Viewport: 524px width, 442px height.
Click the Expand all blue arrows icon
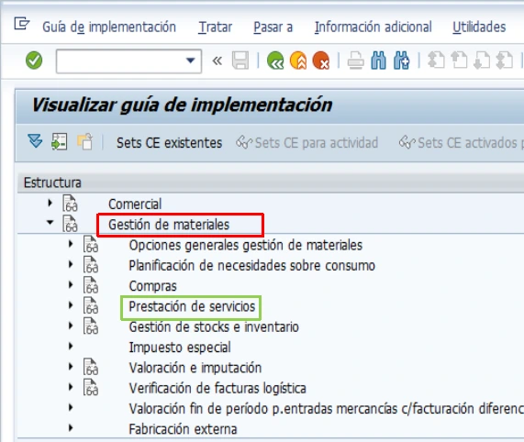point(35,141)
